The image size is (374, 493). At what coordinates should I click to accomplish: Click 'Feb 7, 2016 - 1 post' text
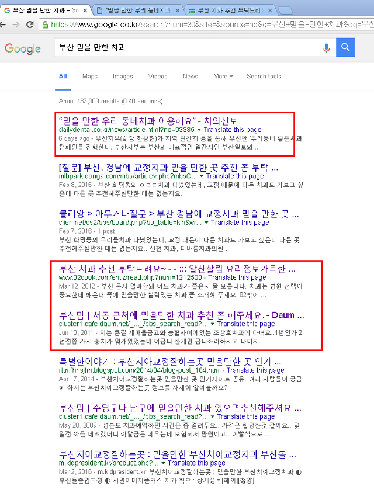[x=87, y=231]
